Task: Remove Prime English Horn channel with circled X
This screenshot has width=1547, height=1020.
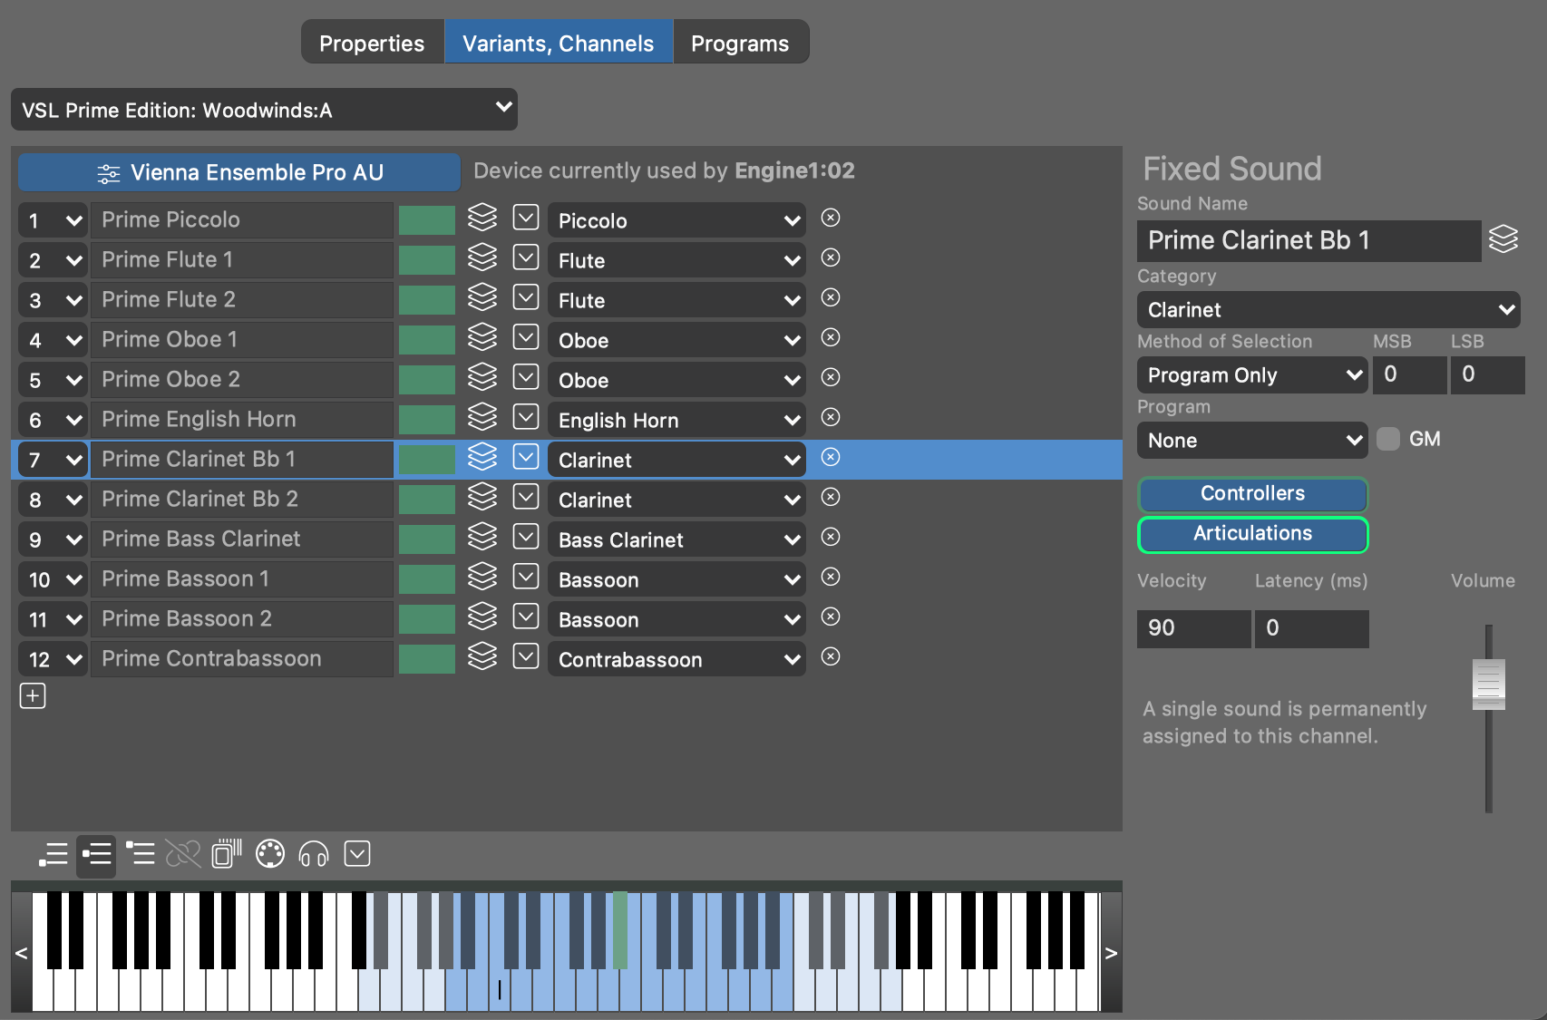Action: [x=831, y=417]
